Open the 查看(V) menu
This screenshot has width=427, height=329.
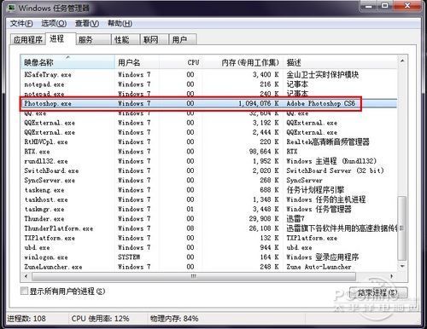click(x=87, y=23)
